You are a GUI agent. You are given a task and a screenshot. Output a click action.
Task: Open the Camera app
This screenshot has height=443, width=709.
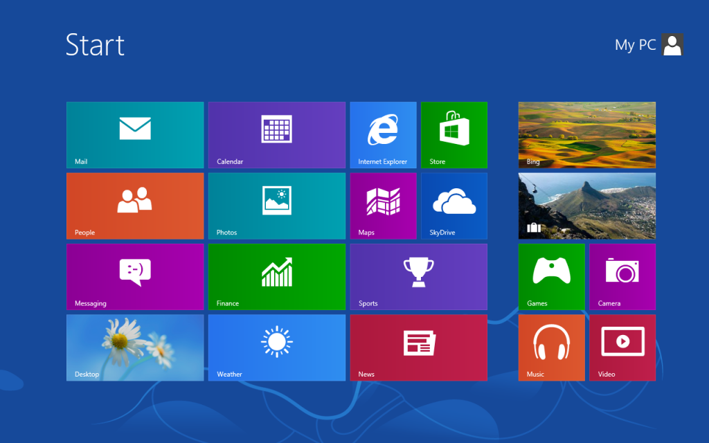[x=622, y=276]
